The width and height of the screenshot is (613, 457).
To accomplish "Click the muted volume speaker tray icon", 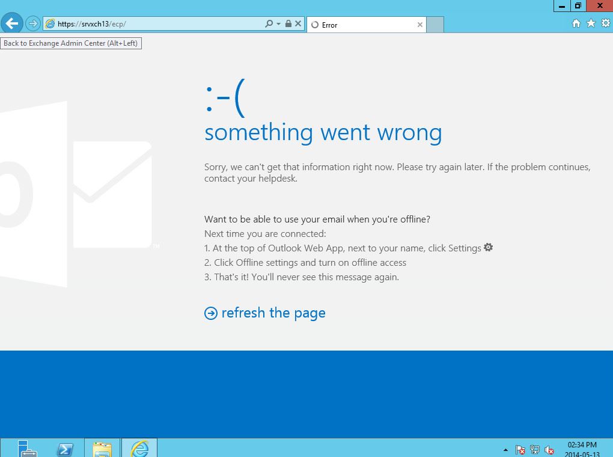I will pyautogui.click(x=549, y=450).
